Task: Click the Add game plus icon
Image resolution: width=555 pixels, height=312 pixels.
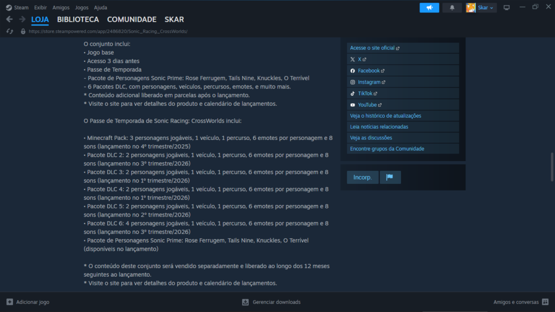Action: [10, 302]
